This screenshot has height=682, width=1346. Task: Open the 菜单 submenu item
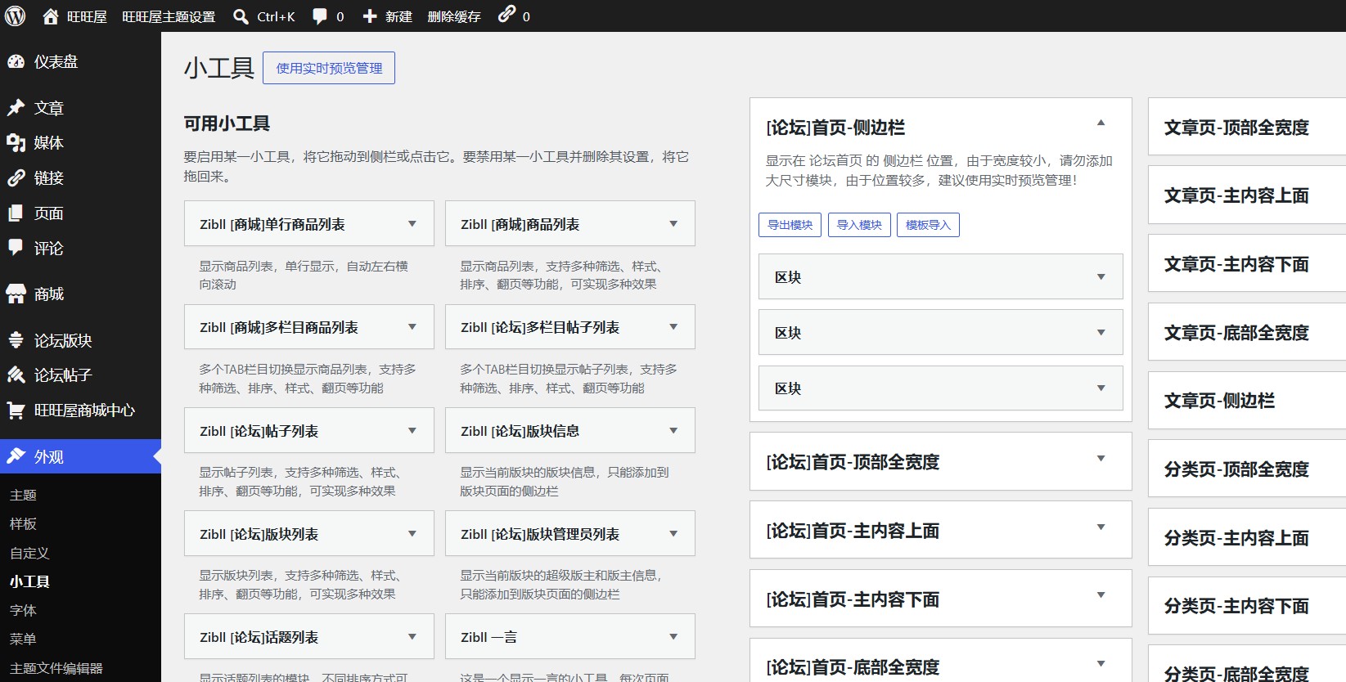(23, 639)
